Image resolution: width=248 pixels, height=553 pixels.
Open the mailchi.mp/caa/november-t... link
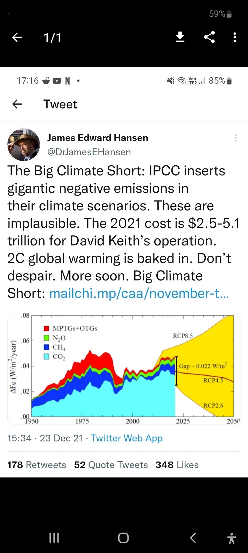(x=139, y=293)
